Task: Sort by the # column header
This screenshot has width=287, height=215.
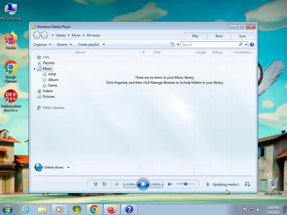Action: click(146, 52)
